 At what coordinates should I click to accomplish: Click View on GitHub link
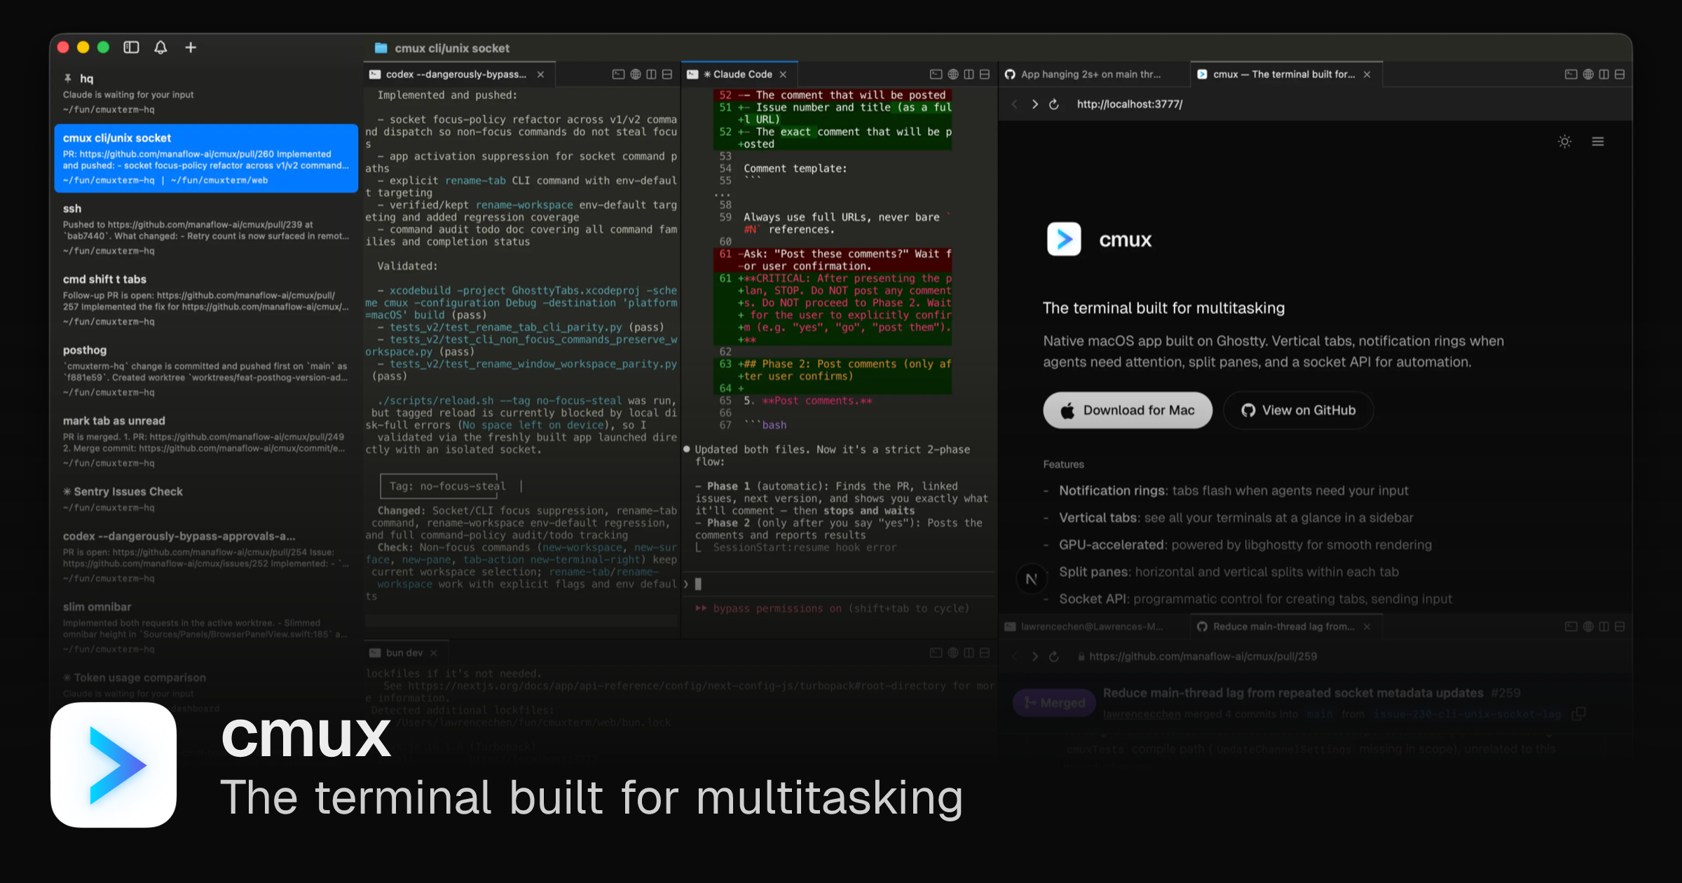point(1298,411)
